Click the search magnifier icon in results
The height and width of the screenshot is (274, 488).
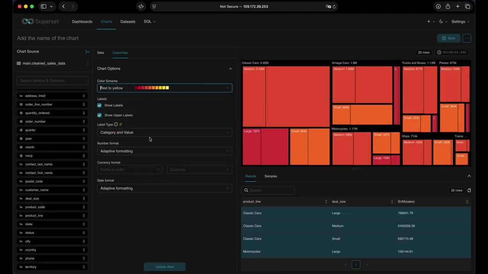tap(246, 190)
